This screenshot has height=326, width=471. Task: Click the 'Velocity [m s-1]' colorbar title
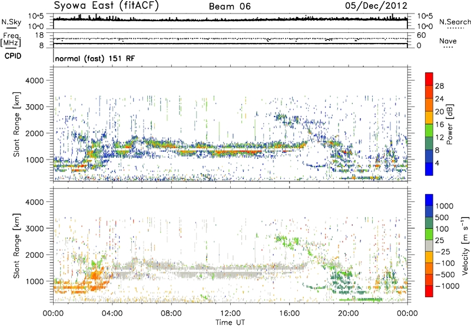[x=465, y=245]
